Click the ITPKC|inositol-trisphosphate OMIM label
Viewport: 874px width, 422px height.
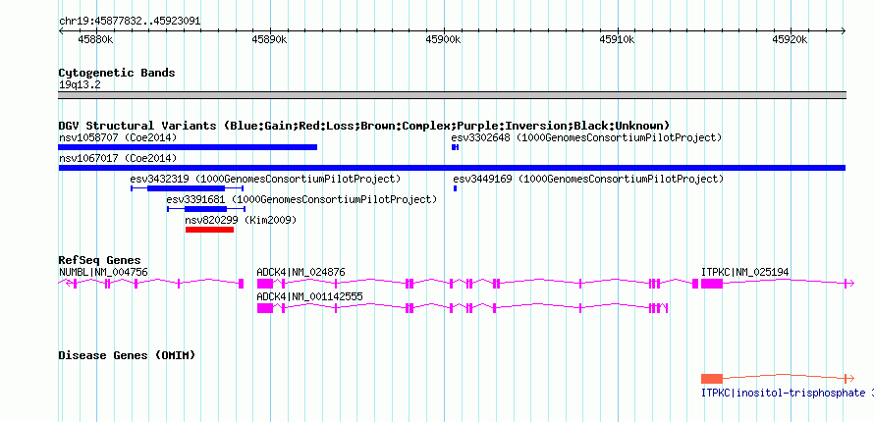(787, 394)
